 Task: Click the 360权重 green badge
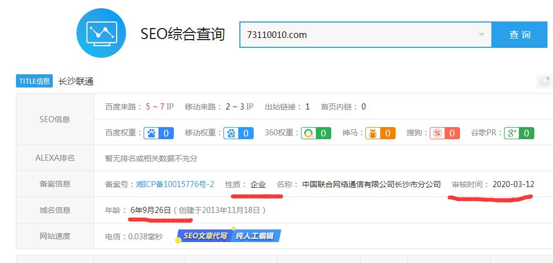[316, 133]
